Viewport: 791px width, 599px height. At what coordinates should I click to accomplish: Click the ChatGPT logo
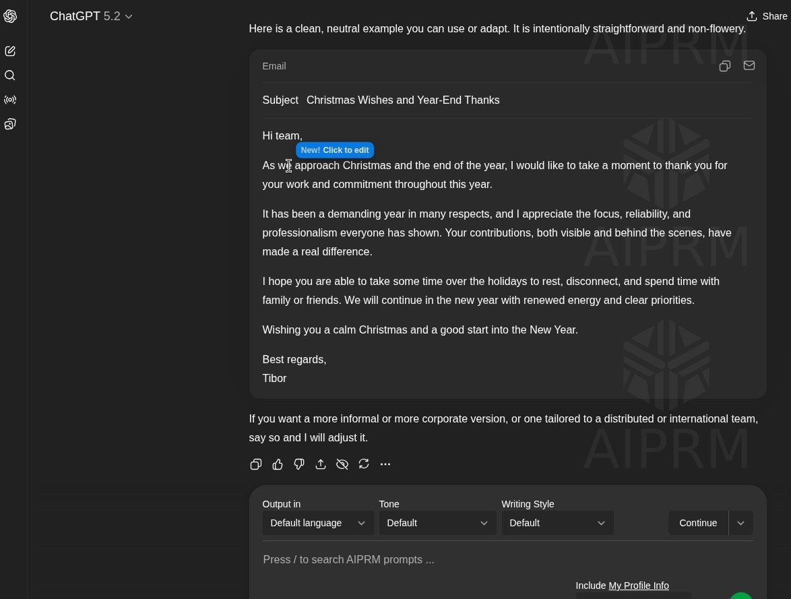click(x=10, y=16)
